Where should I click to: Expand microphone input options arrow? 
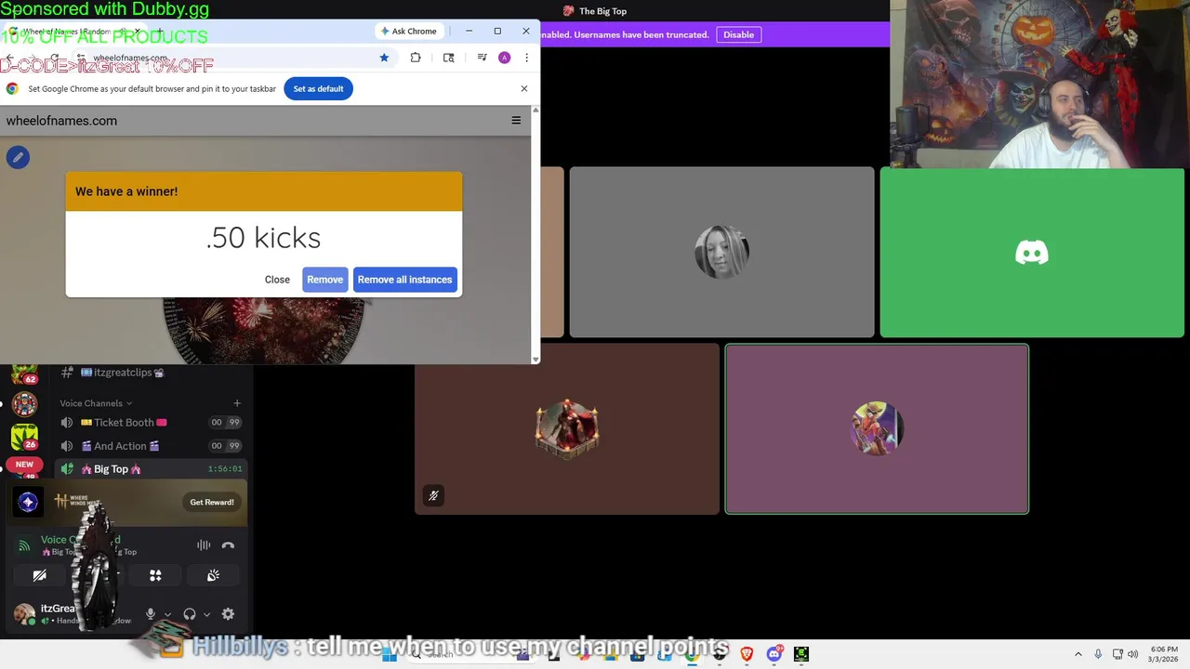[x=167, y=614]
